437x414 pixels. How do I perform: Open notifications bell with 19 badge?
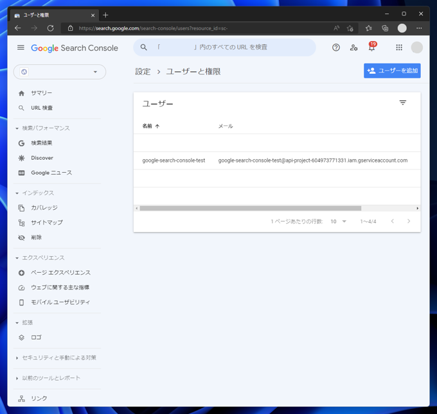coord(372,47)
